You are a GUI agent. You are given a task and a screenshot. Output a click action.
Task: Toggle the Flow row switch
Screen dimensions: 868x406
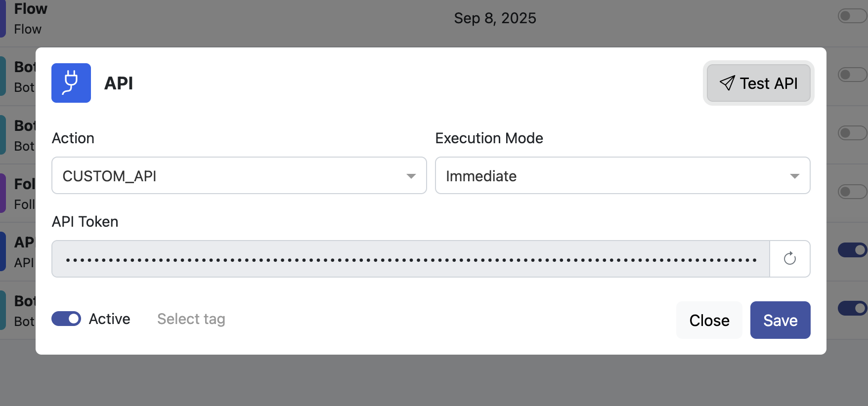pyautogui.click(x=852, y=16)
